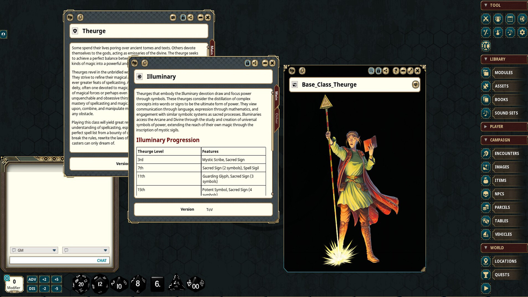Click the help button on the image window

pos(395,71)
